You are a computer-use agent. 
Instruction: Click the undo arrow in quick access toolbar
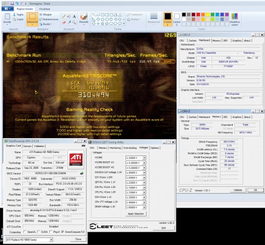17,3
